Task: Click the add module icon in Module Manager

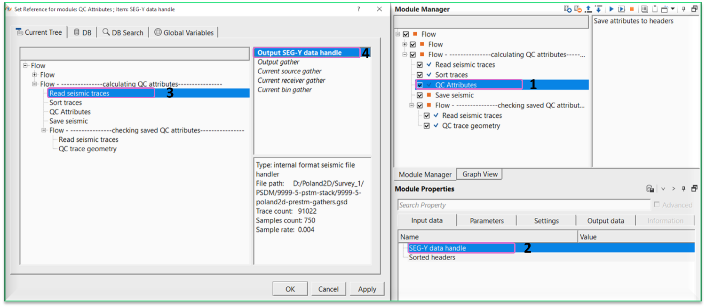Action: coord(568,9)
